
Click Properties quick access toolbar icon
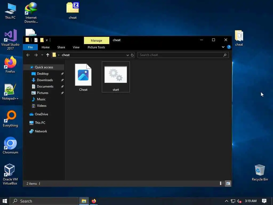(x=36, y=40)
